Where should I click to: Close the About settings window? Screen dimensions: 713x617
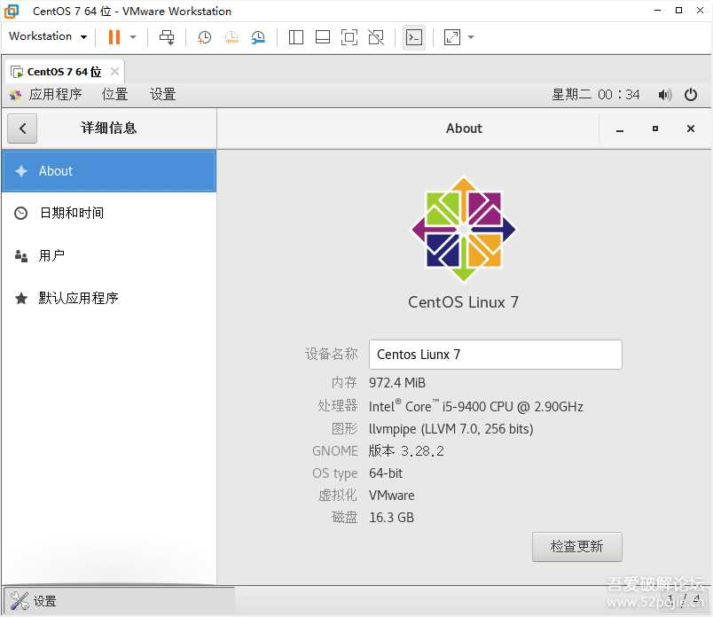691,129
